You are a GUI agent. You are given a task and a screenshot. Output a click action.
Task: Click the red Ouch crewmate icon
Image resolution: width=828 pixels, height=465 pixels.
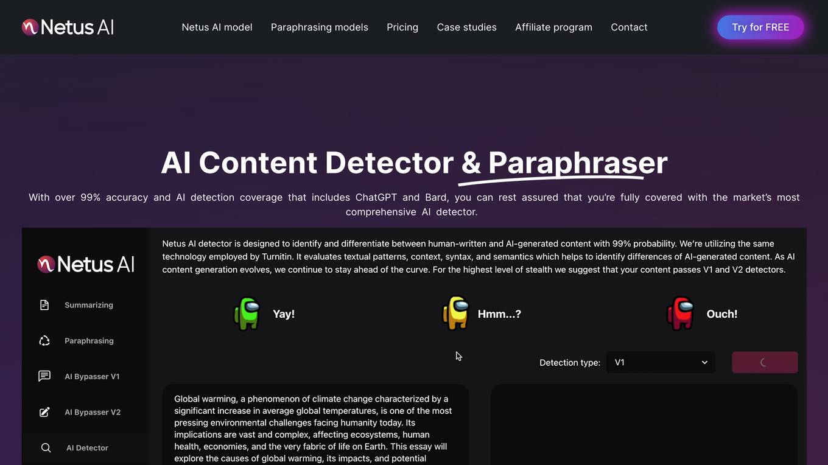pos(681,313)
